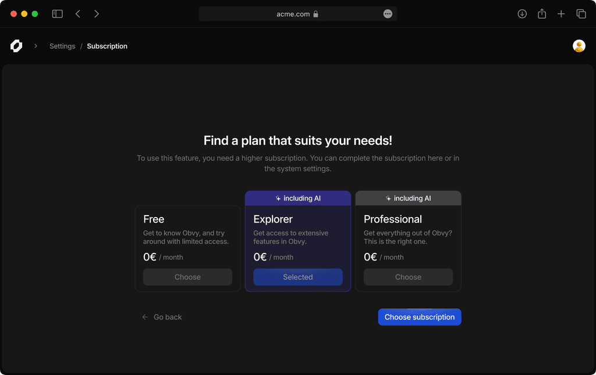Click the Free plan '0€ / month' price

(x=163, y=257)
